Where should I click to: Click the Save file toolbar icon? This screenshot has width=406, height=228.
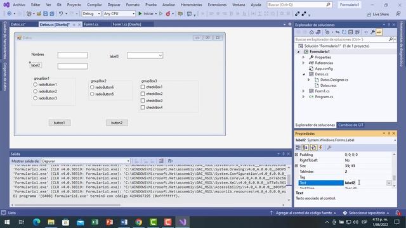point(45,14)
